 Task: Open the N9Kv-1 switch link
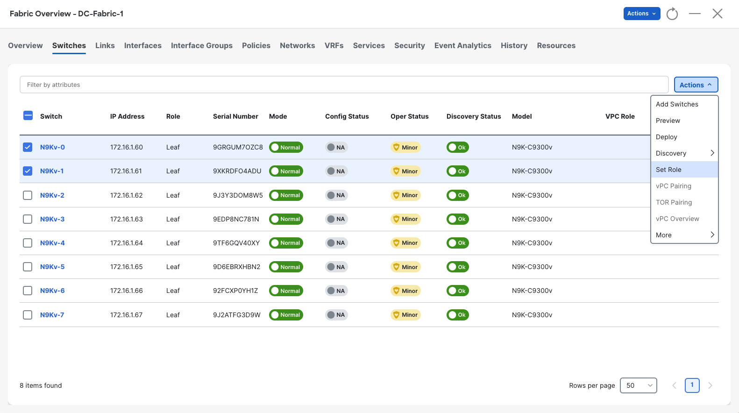(52, 171)
